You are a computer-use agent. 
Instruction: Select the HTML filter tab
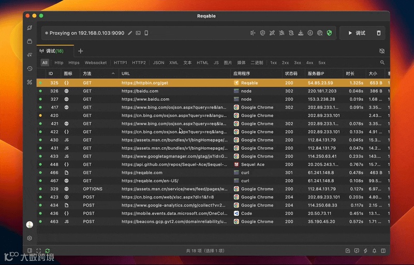(202, 63)
